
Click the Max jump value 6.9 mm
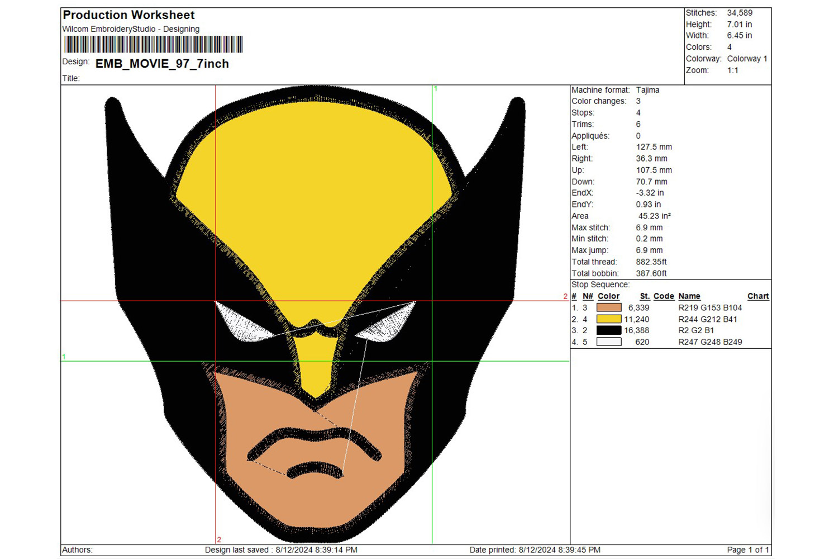[x=650, y=250]
